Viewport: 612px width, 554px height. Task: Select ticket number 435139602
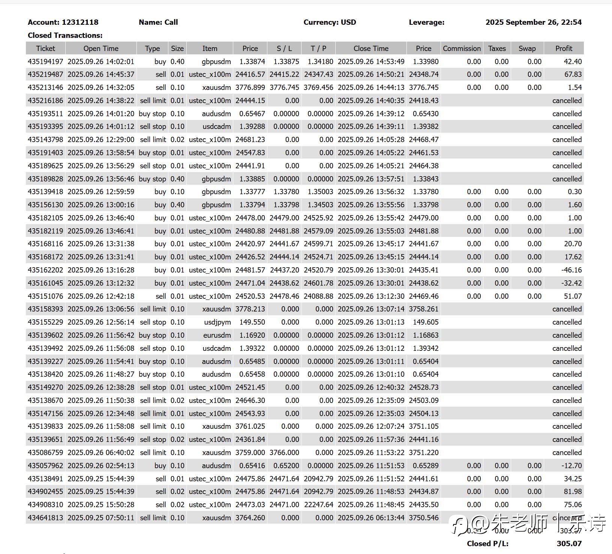pos(45,335)
